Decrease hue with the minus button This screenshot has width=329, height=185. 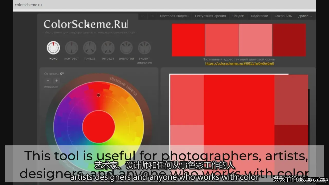coord(48,80)
